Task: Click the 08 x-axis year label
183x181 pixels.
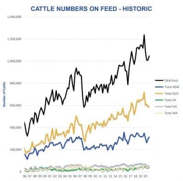Action: click(x=85, y=176)
